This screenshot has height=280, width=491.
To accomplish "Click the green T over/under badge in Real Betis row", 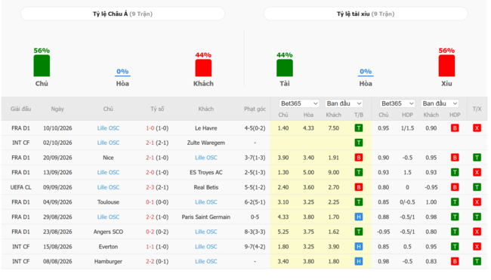I will 477,187.
